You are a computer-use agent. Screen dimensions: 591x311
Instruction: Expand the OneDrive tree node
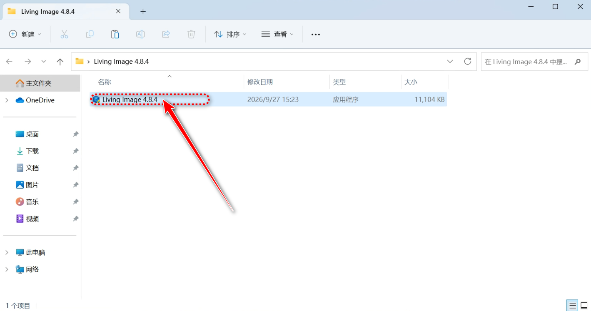pos(7,100)
